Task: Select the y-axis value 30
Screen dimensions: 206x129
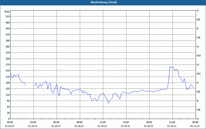Action: [x=8, y=113]
